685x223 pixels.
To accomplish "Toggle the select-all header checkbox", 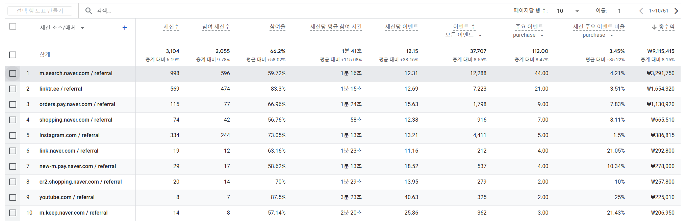I will point(13,26).
